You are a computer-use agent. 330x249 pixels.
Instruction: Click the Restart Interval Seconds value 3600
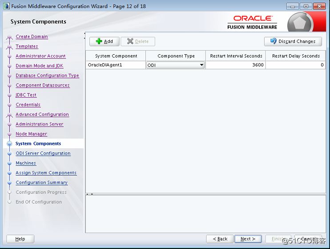click(236, 65)
